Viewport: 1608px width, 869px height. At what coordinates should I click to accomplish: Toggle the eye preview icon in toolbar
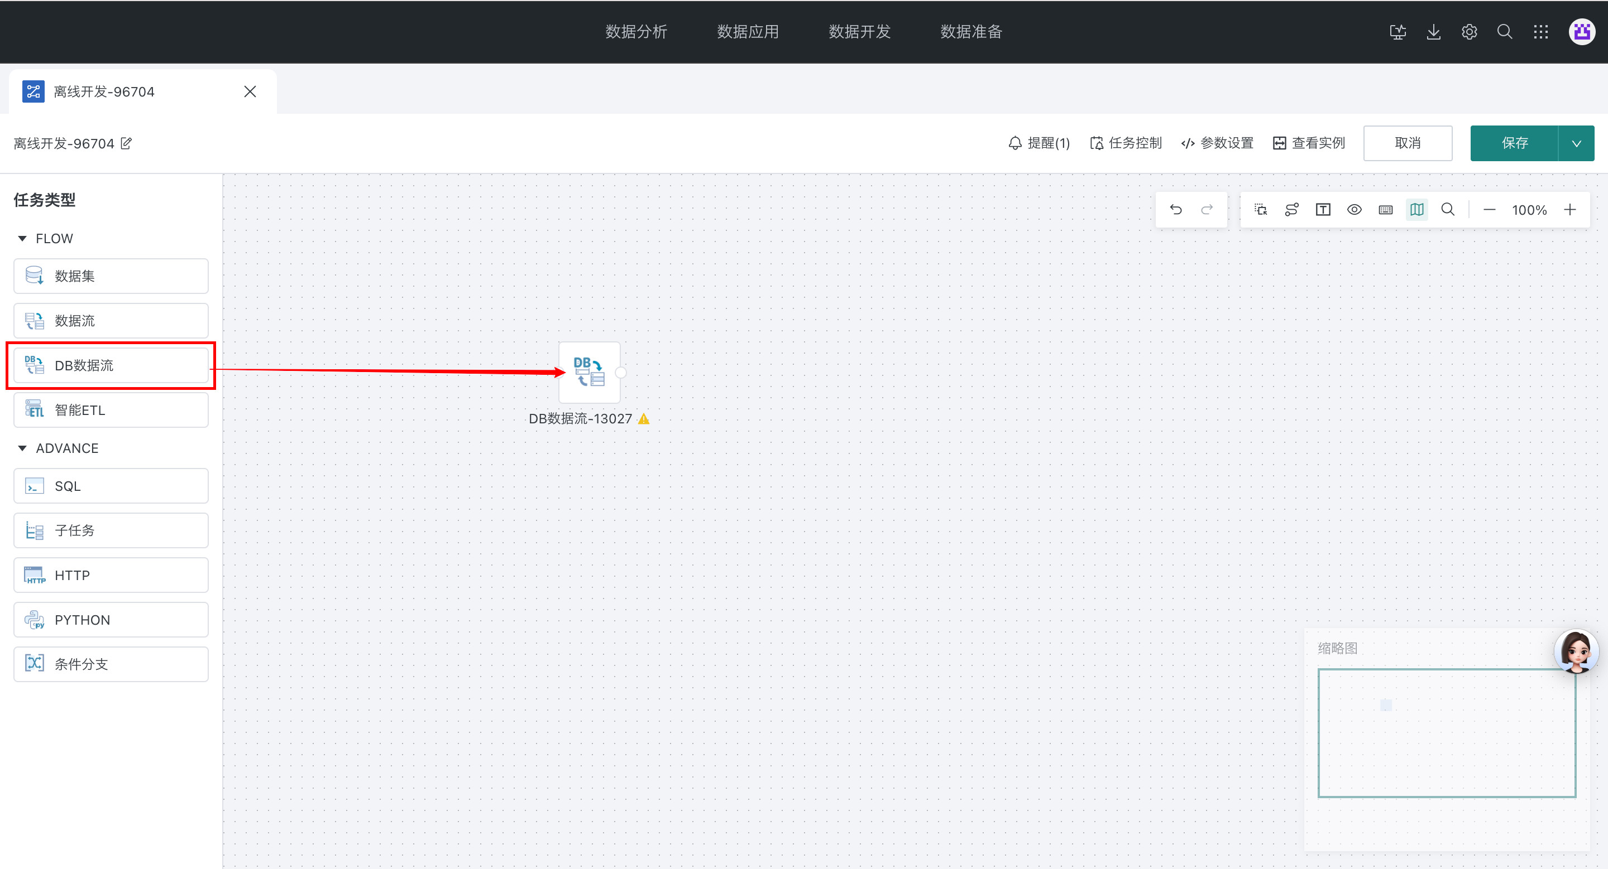(1354, 210)
